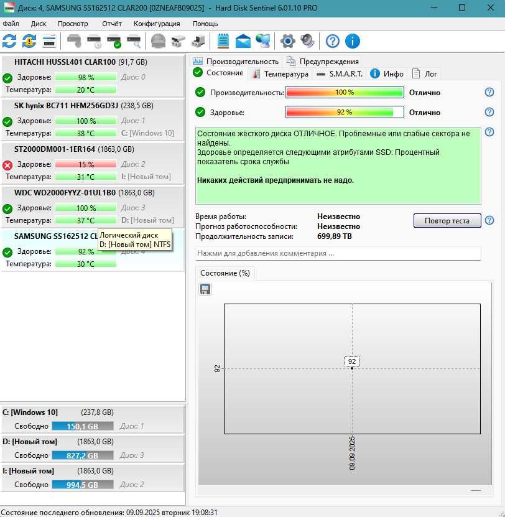The width and height of the screenshot is (505, 517).
Task: Open the Диск menu
Action: [x=39, y=24]
